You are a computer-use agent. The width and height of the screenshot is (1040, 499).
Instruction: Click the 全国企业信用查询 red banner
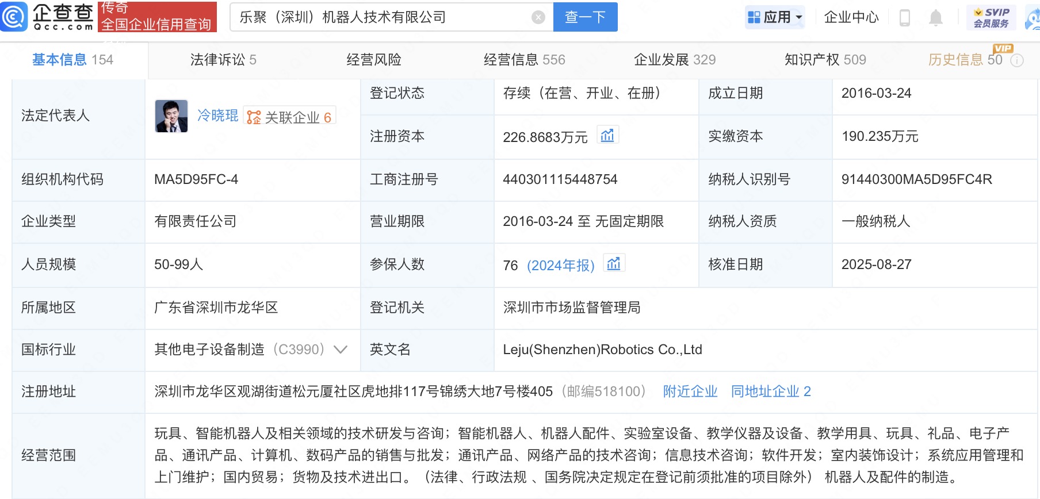click(157, 17)
